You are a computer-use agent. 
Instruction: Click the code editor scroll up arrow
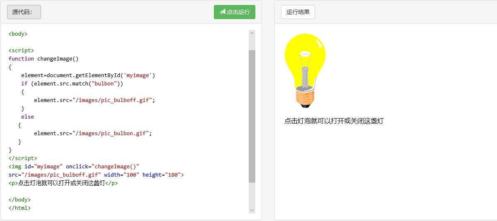(x=252, y=33)
